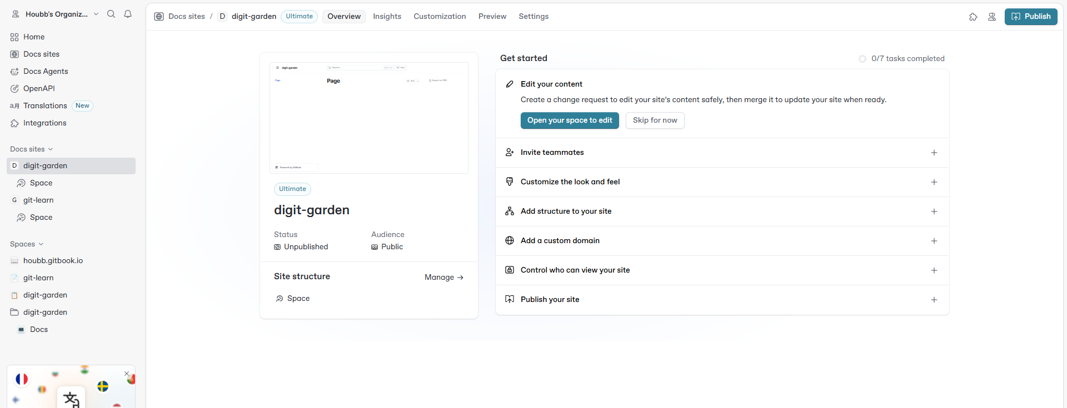Click Open your space to edit

pyautogui.click(x=570, y=120)
